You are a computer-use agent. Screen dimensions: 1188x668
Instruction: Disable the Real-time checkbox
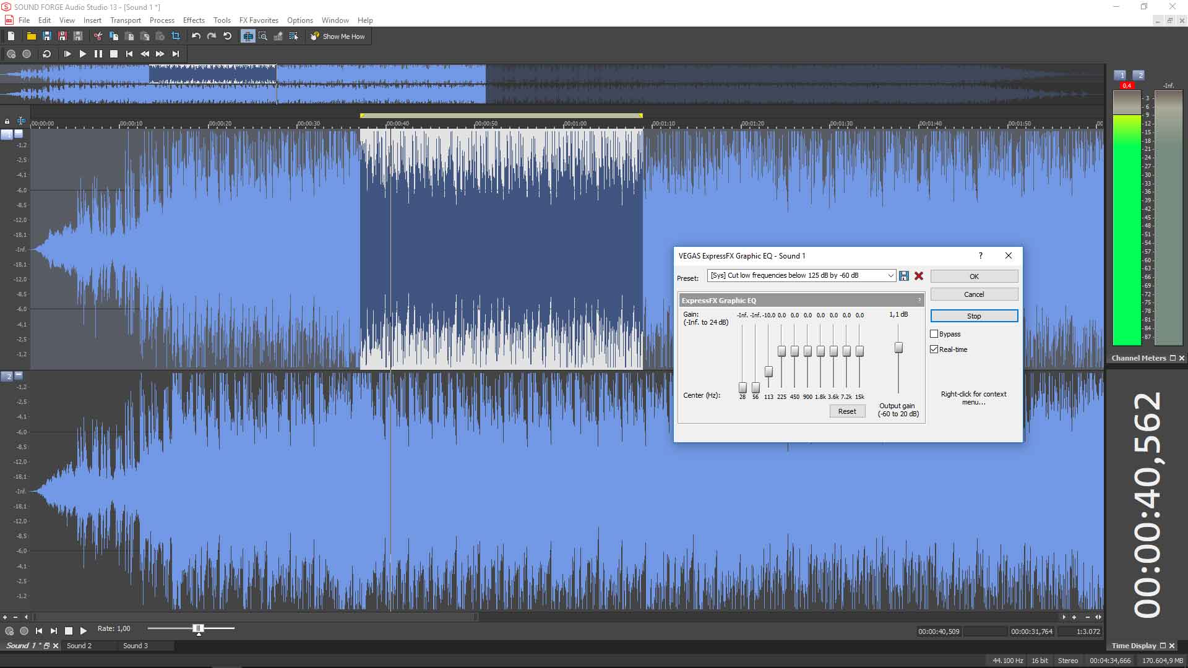click(x=934, y=349)
